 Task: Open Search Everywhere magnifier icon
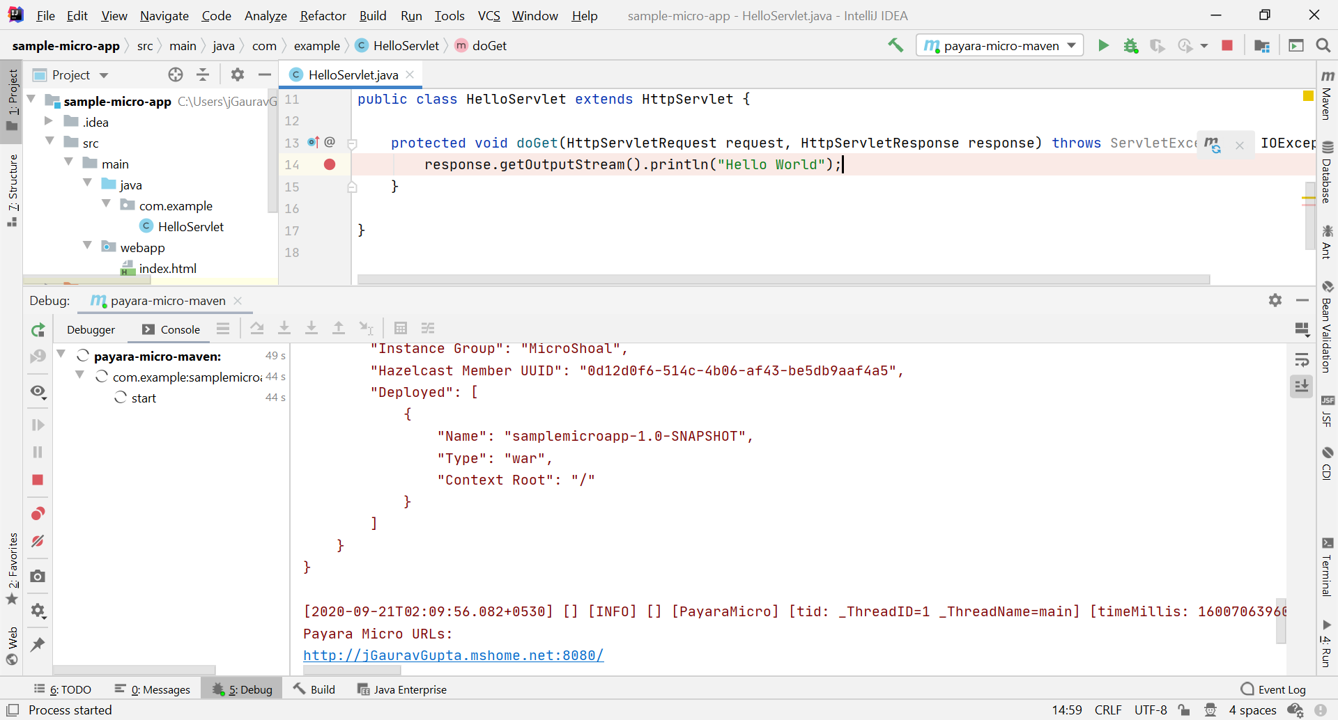click(x=1323, y=46)
